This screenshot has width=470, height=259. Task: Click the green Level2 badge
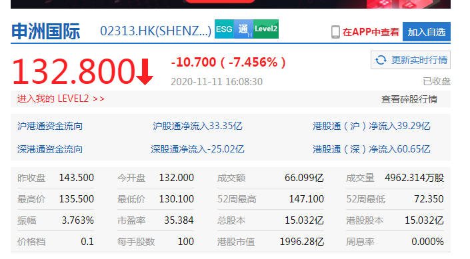[266, 29]
